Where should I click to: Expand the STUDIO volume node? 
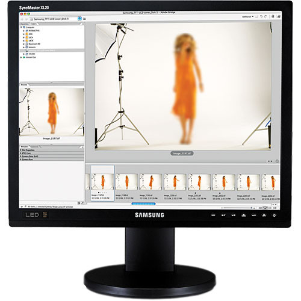(x=24, y=54)
